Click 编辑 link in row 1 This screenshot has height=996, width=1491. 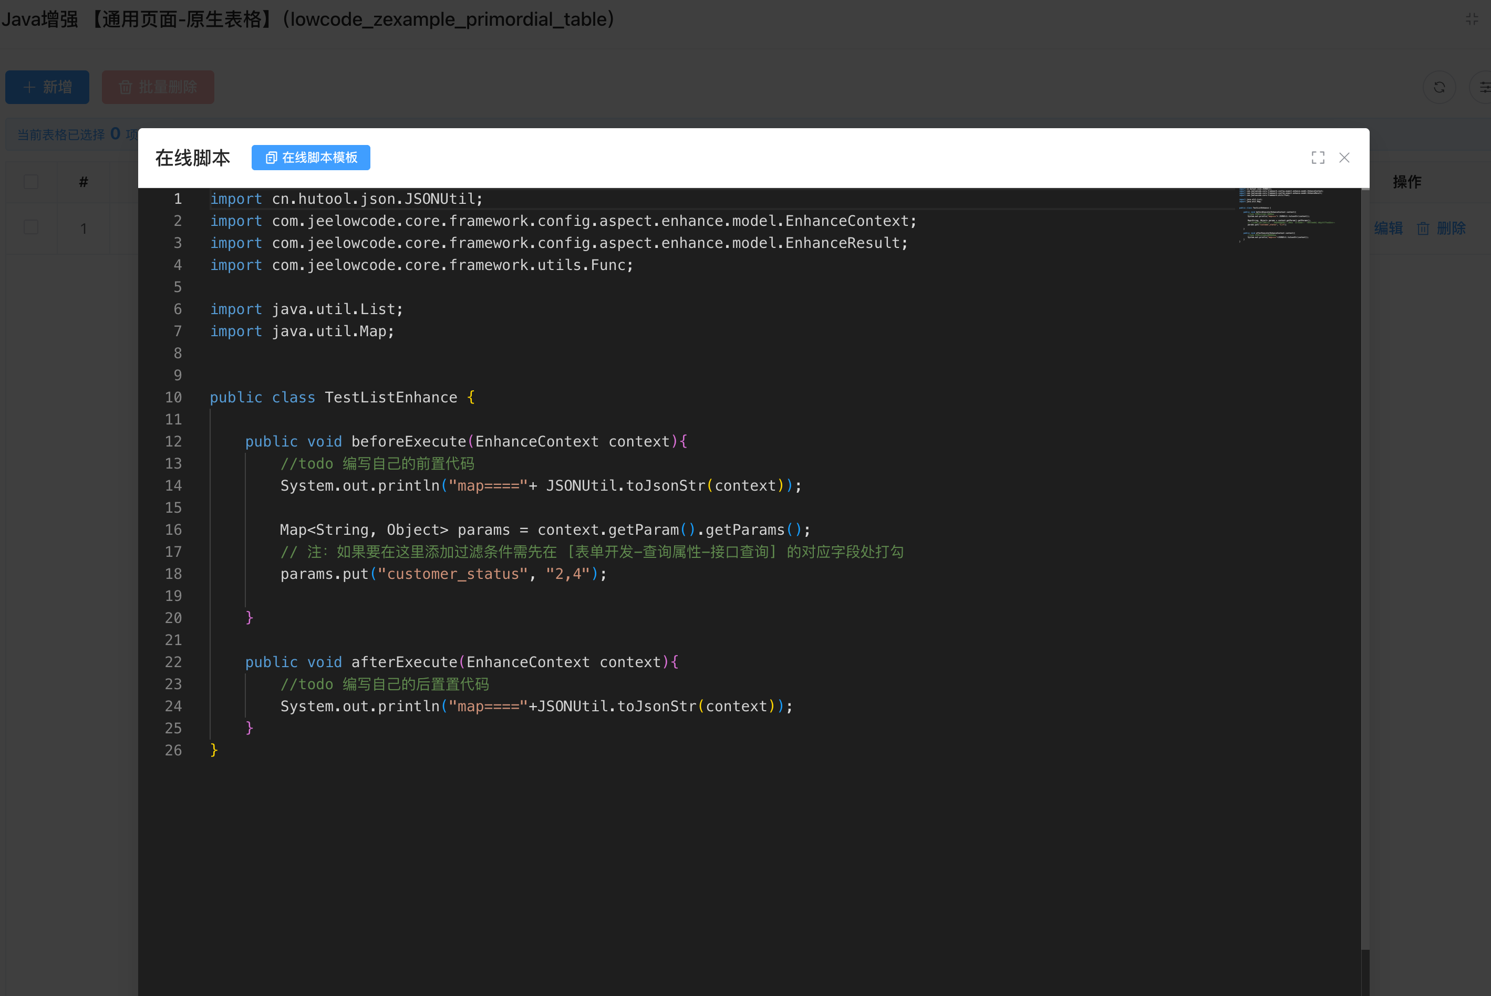(x=1388, y=228)
